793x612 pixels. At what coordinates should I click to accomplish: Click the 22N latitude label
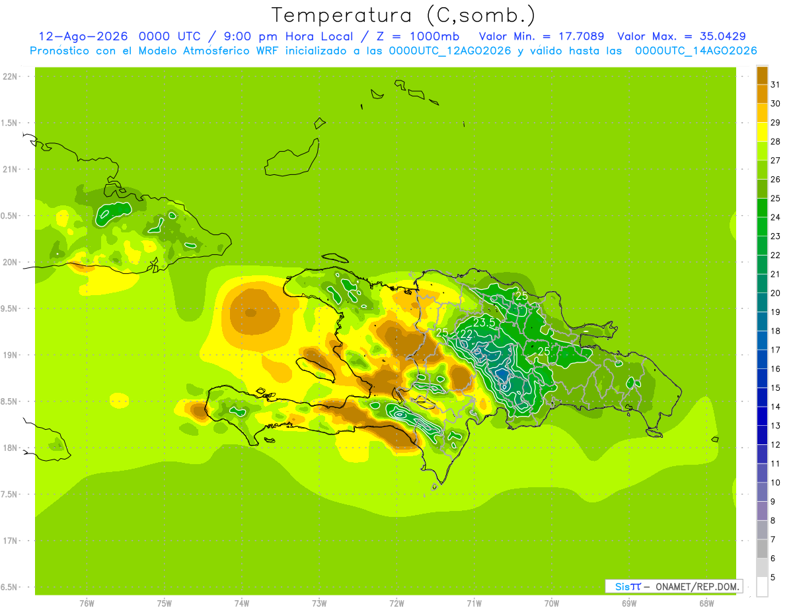11,77
